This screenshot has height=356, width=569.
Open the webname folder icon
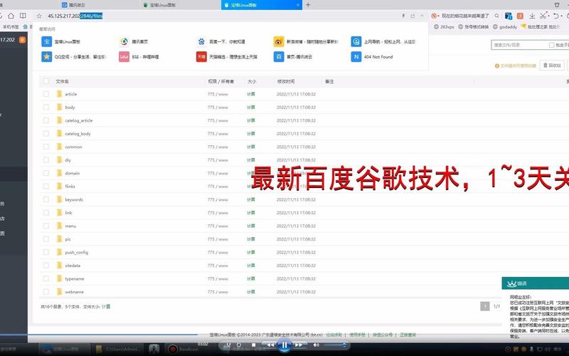[59, 292]
